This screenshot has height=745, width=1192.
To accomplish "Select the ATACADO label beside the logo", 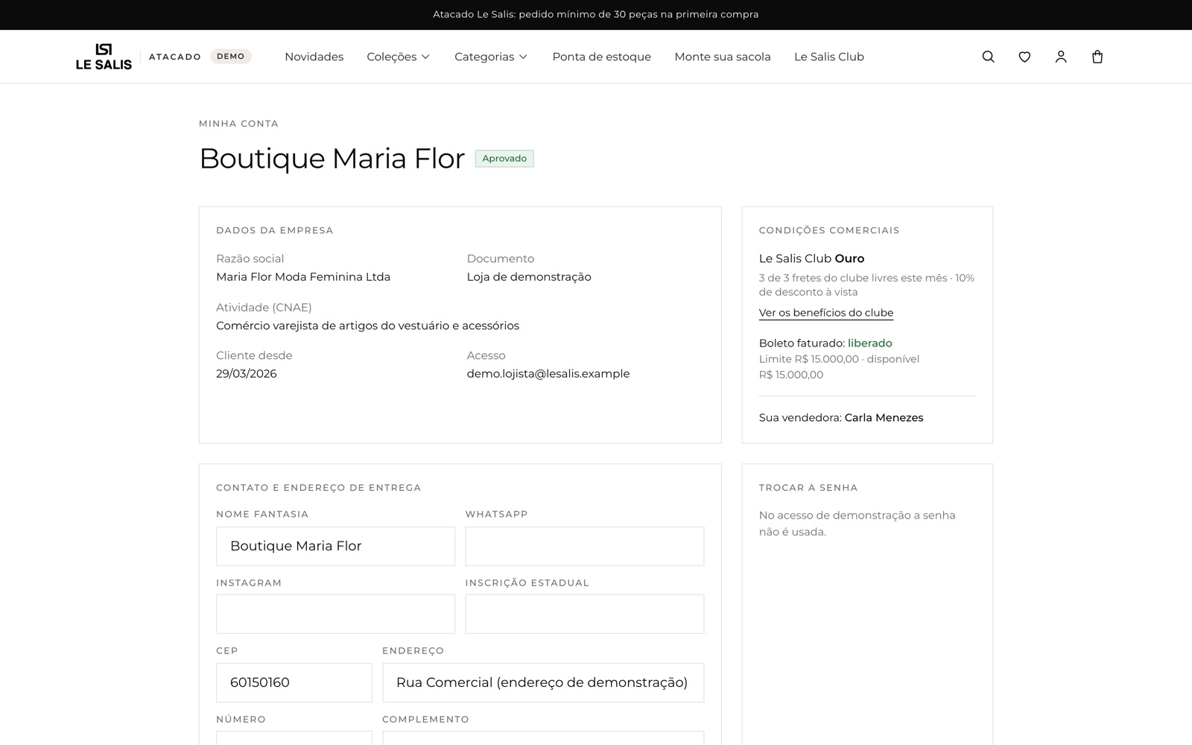I will point(175,57).
